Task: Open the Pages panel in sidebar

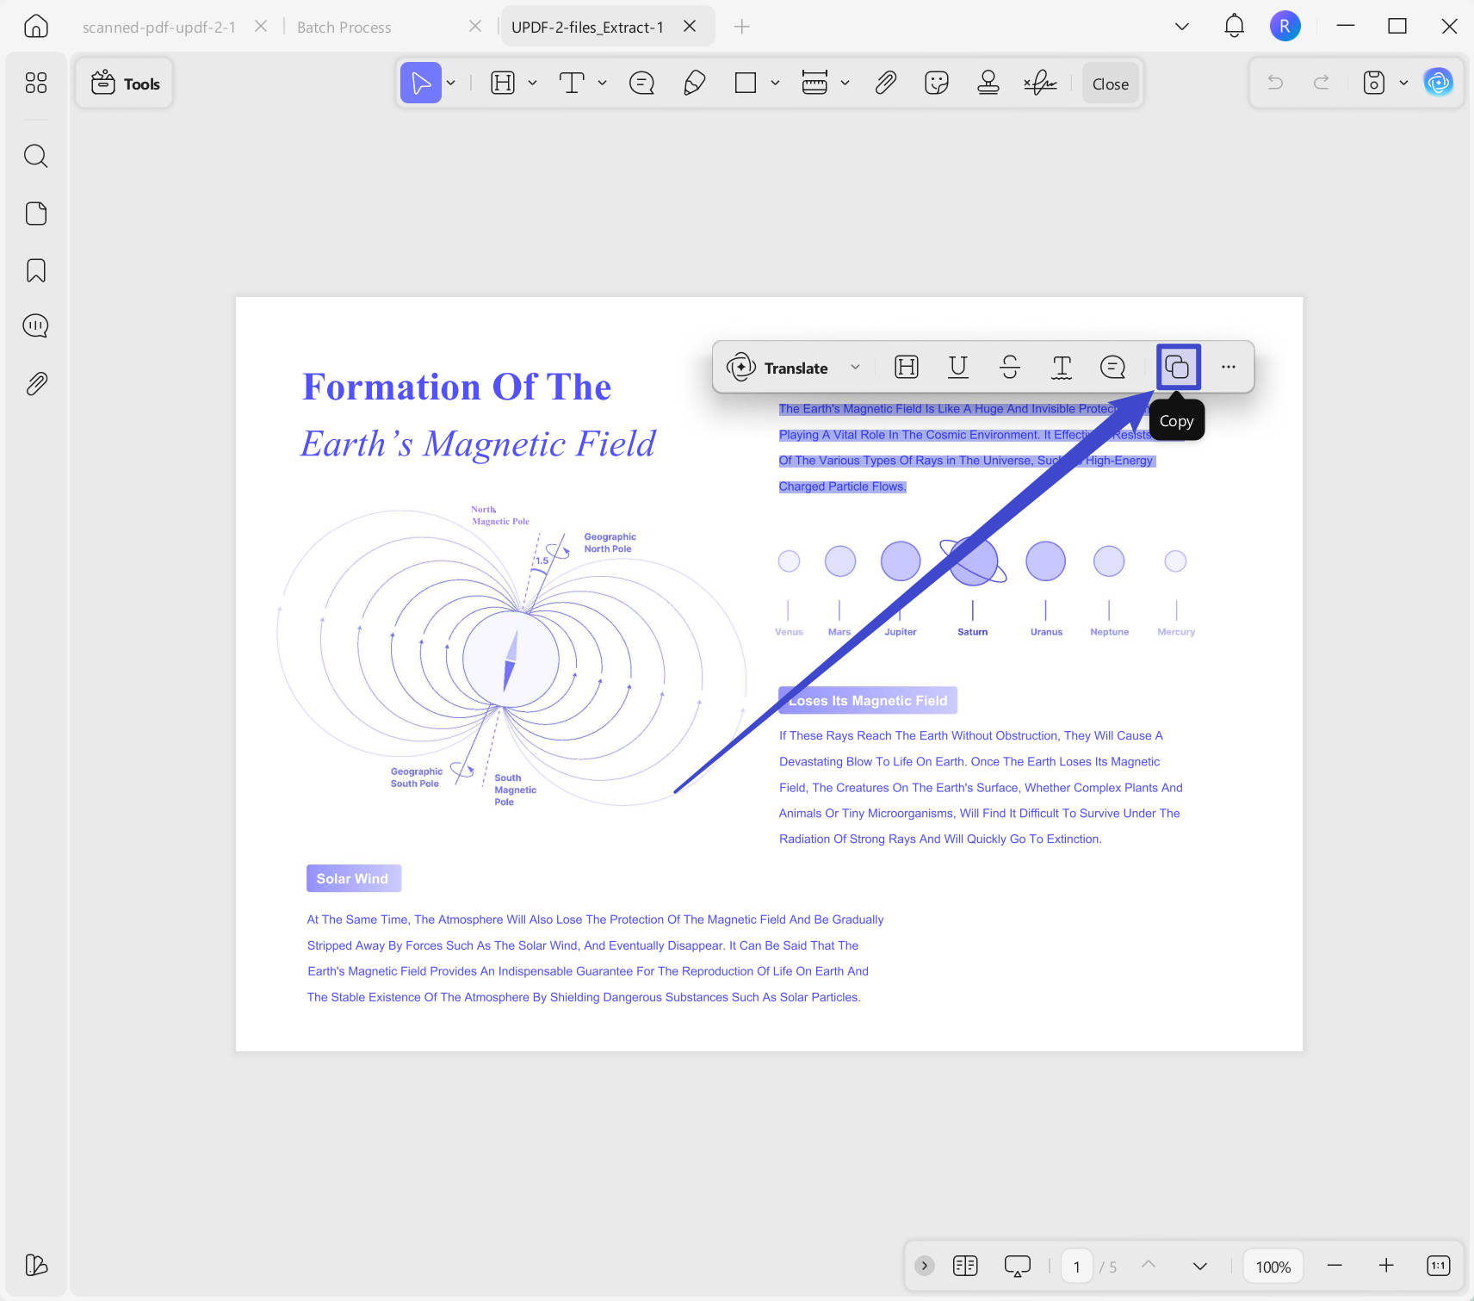Action: coord(35,214)
